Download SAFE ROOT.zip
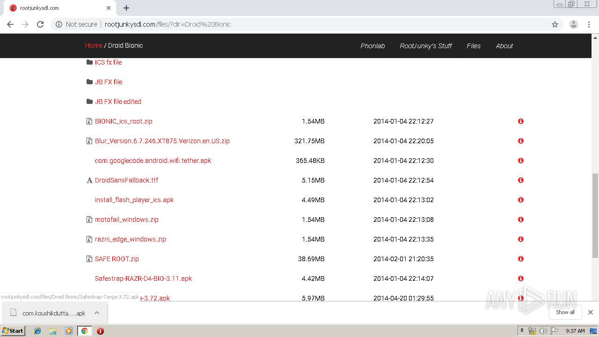 click(117, 259)
